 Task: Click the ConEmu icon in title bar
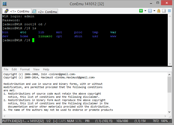pos(4,4)
